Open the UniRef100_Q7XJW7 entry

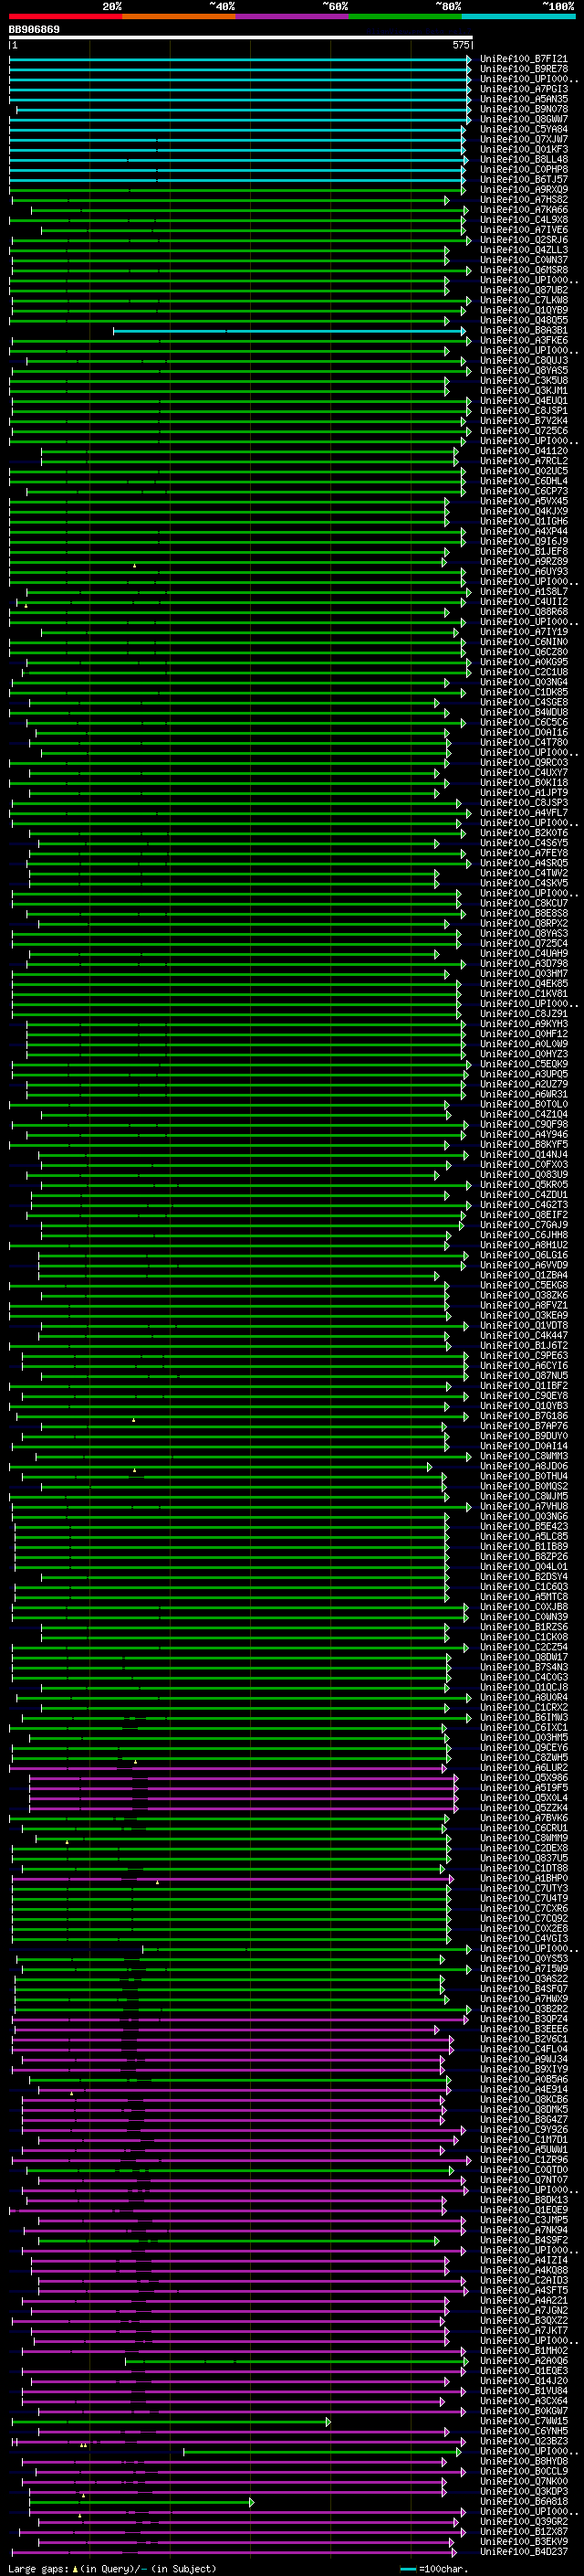pos(524,139)
